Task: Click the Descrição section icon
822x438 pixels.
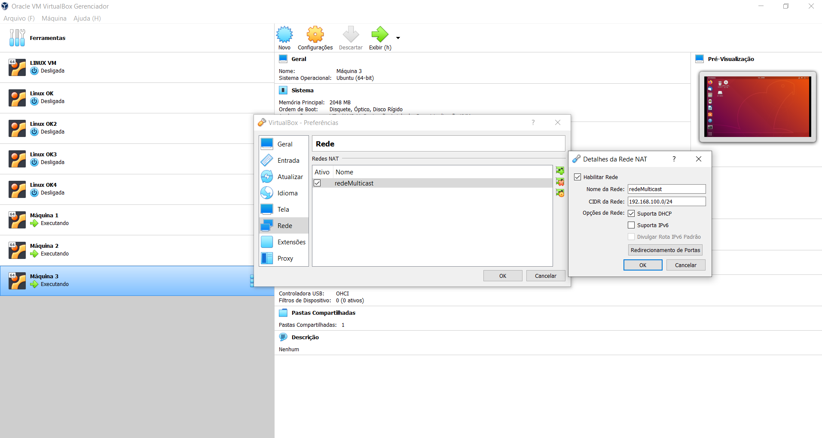Action: (x=283, y=337)
